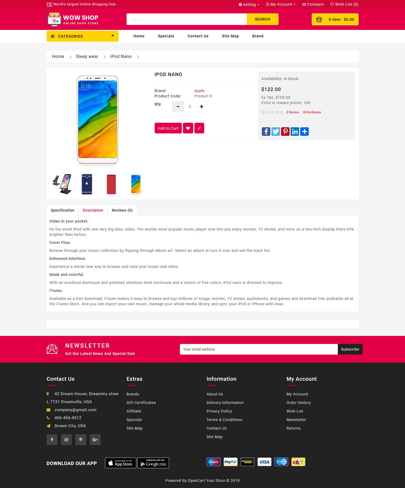The width and height of the screenshot is (405, 488).
Task: Open footer Instagram social icon
Action: [x=66, y=439]
